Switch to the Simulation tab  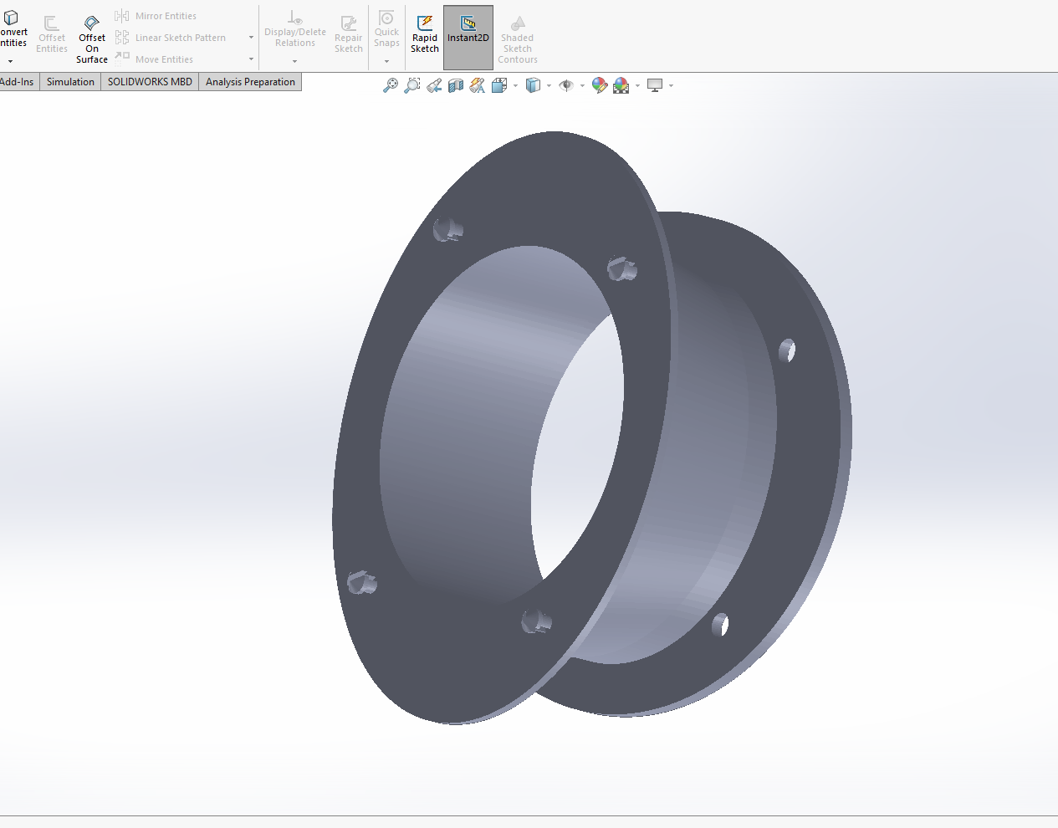(70, 82)
